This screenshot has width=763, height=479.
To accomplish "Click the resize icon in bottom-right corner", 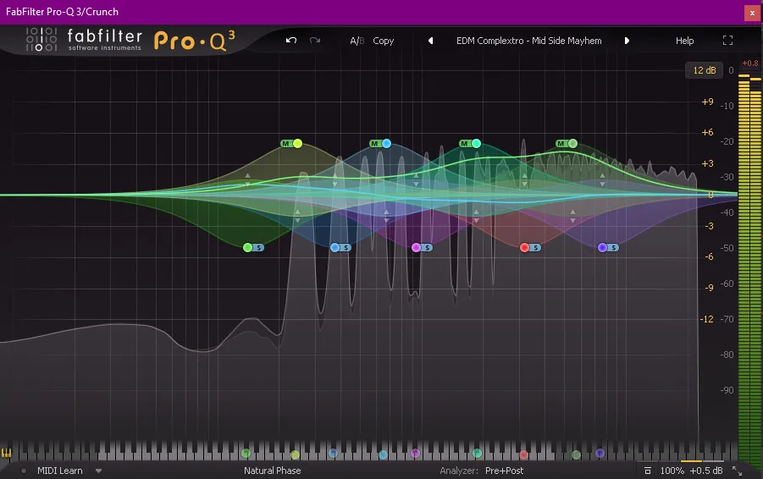I will coord(737,471).
